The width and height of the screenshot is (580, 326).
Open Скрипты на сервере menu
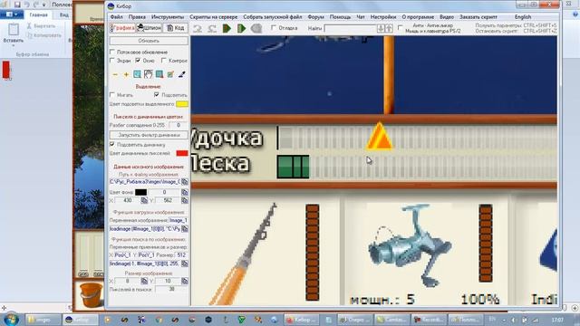(x=214, y=17)
